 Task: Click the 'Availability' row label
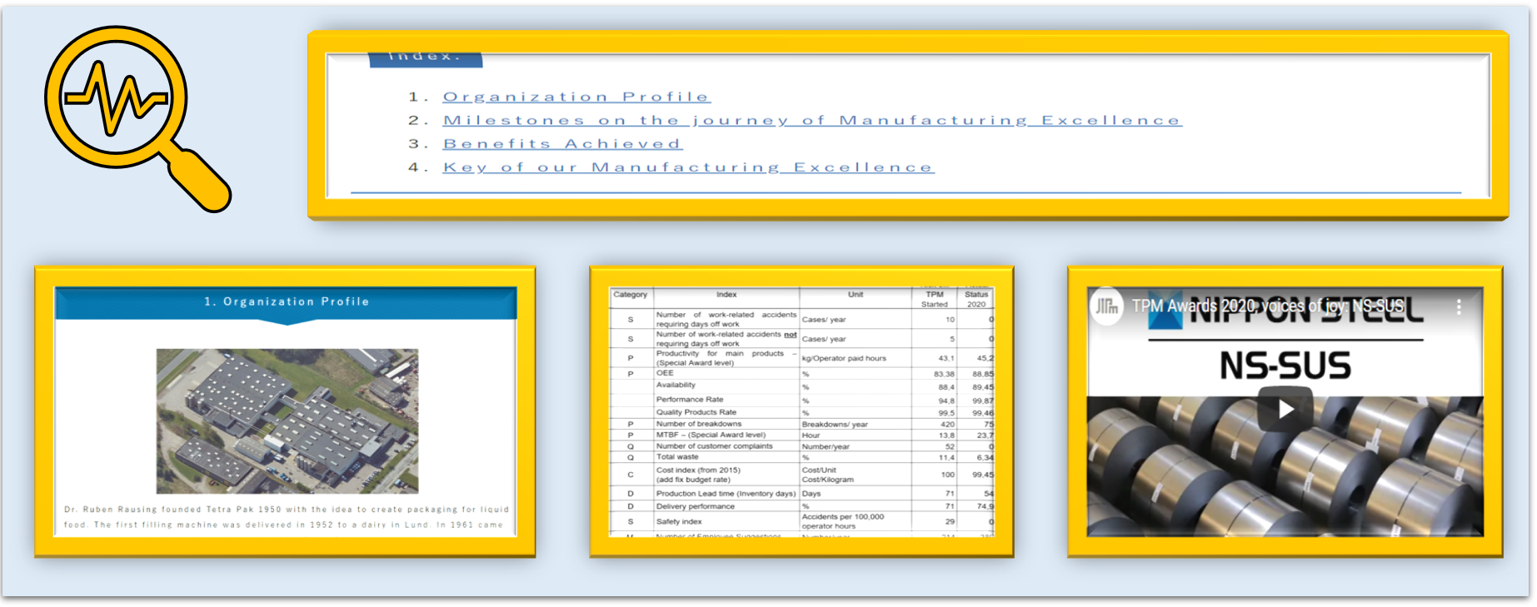(x=676, y=385)
